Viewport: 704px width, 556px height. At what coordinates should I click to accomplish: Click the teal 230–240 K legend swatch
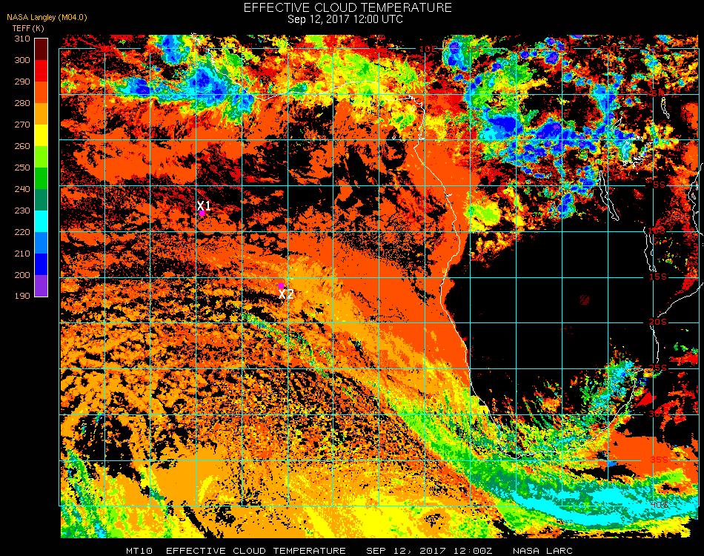coord(41,200)
